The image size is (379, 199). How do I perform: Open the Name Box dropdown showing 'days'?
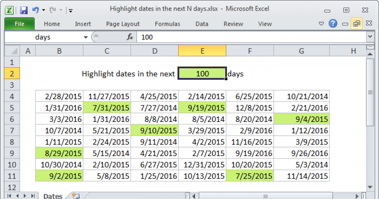click(85, 37)
